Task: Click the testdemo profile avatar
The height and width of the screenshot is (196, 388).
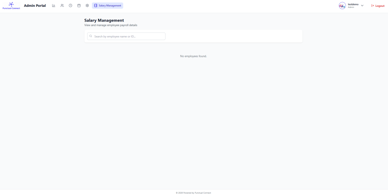Action: (342, 6)
